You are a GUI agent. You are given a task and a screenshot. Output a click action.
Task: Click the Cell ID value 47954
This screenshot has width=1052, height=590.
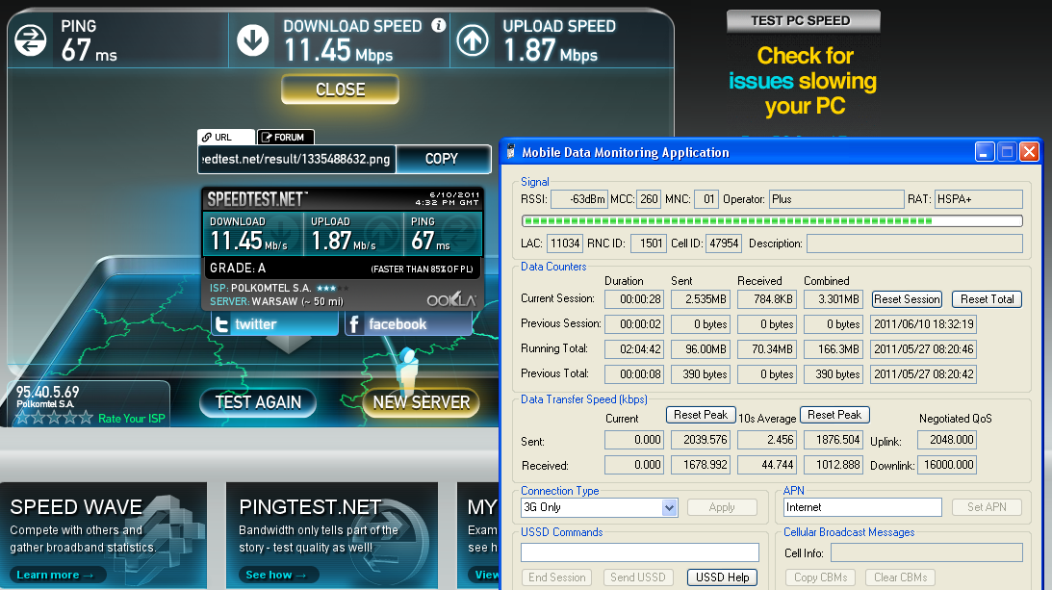723,243
